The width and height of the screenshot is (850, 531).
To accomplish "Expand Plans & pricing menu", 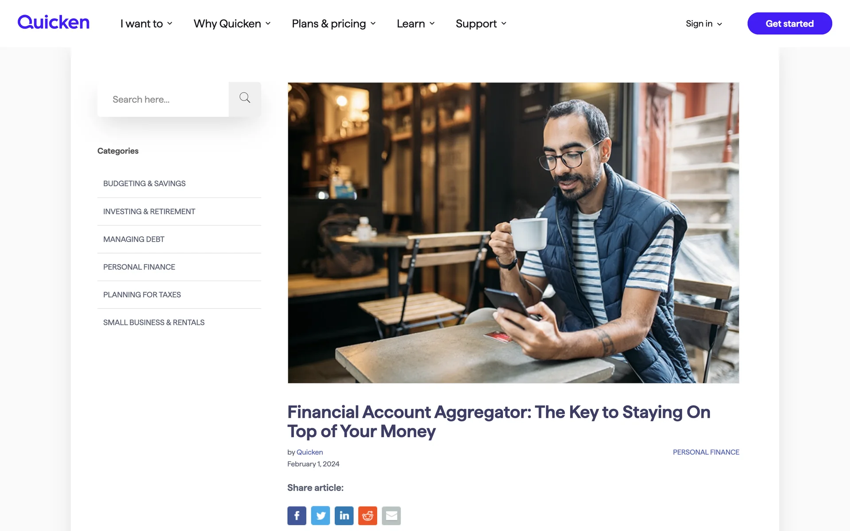I will pyautogui.click(x=334, y=23).
